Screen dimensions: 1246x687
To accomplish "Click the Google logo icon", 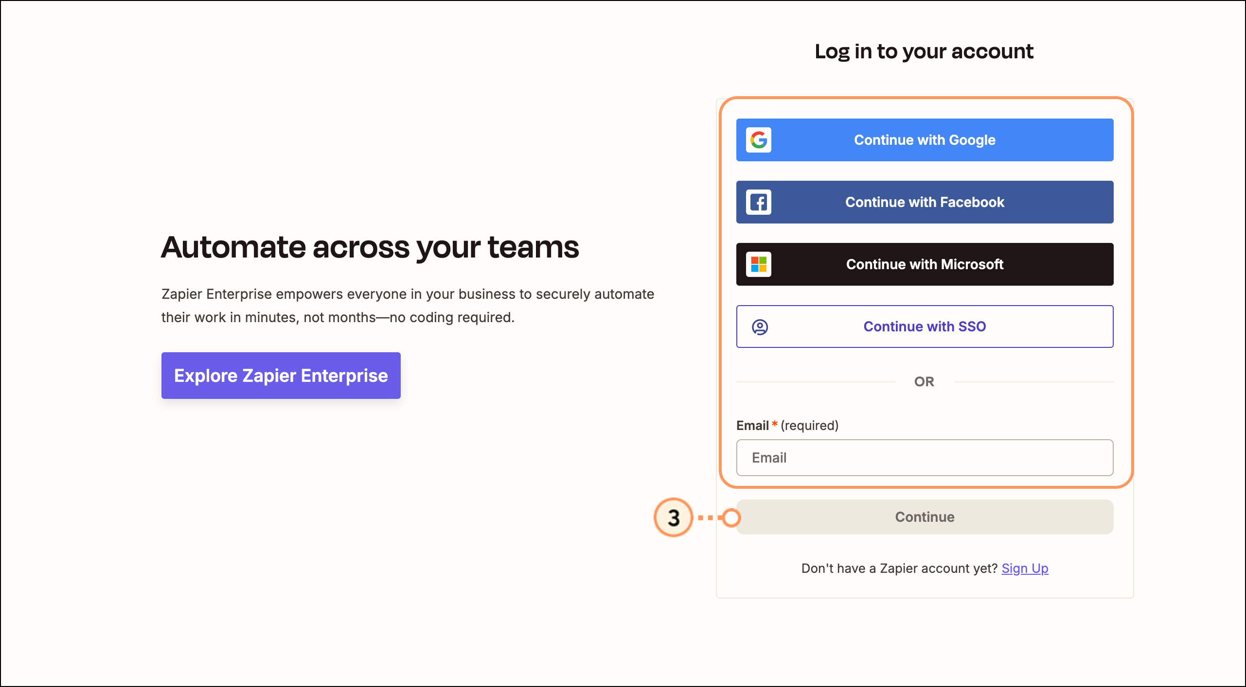I will pos(759,140).
